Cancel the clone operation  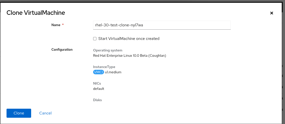(x=45, y=113)
